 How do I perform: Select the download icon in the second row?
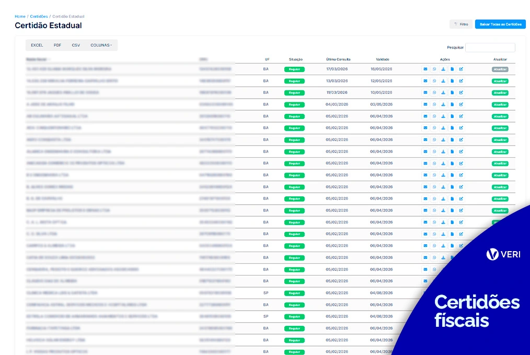point(443,81)
